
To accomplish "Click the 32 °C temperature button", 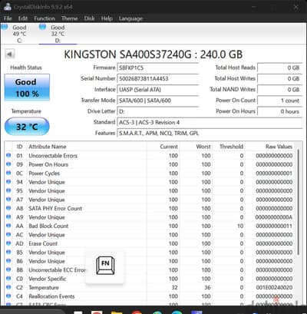I will coord(27,127).
